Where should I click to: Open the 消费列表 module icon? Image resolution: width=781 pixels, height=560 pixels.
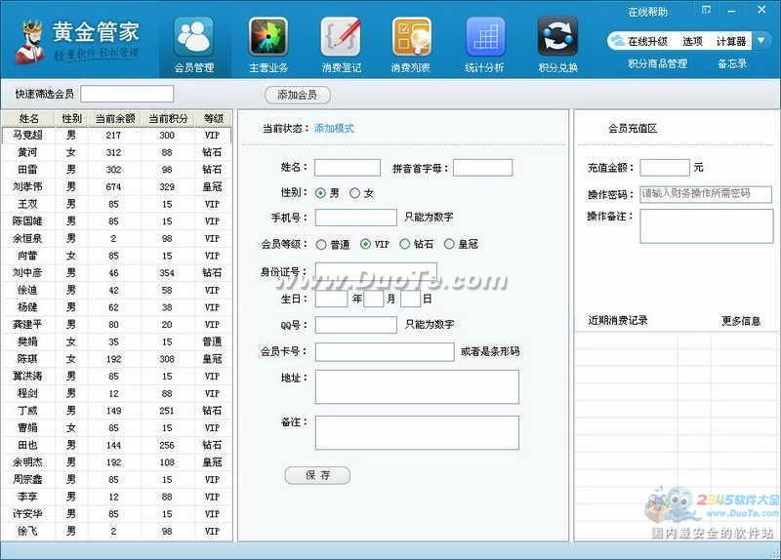tap(411, 36)
